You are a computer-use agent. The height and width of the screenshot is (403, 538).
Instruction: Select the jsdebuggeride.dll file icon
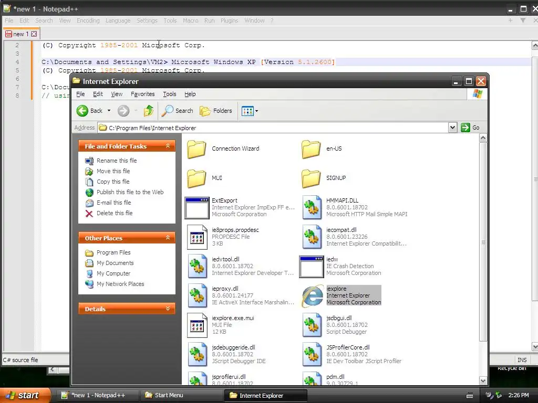coord(197,355)
